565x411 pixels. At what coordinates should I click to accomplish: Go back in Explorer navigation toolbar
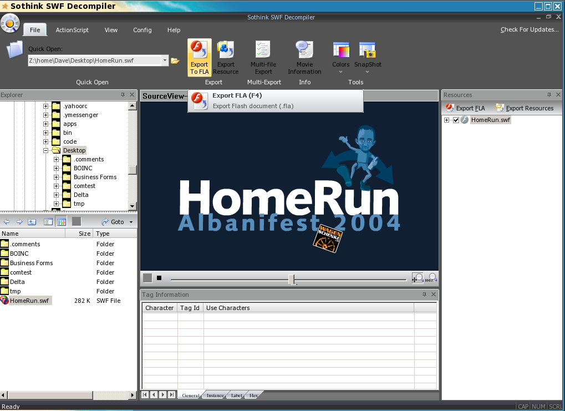coord(7,222)
